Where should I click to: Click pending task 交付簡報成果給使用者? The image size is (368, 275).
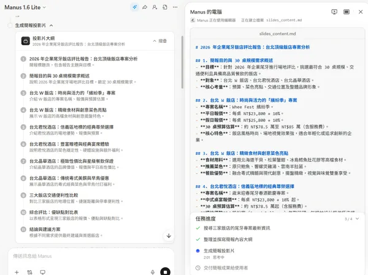(226, 268)
